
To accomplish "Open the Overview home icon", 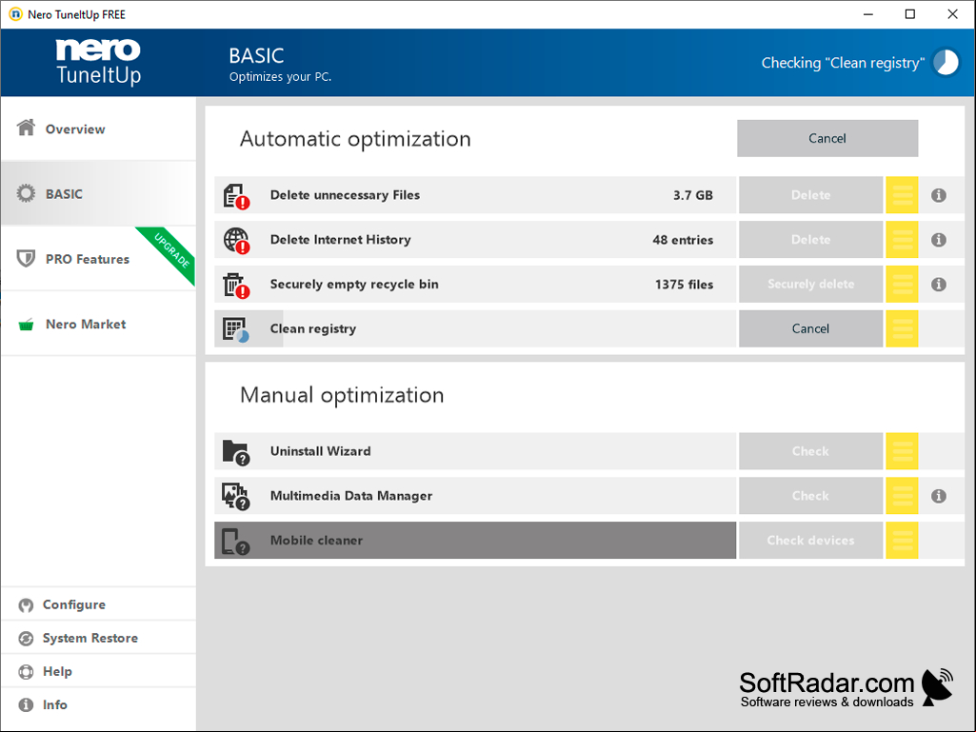I will tap(26, 128).
